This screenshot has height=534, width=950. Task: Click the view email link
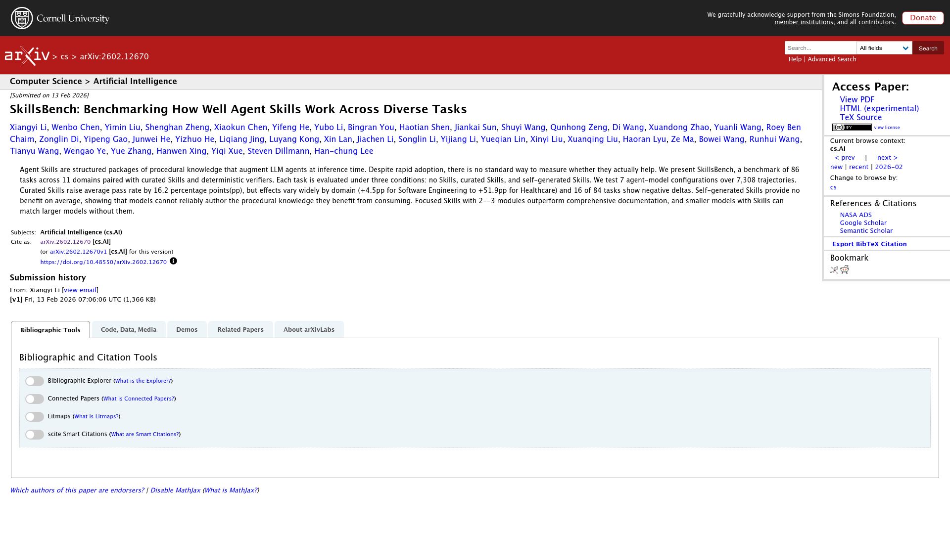click(80, 290)
